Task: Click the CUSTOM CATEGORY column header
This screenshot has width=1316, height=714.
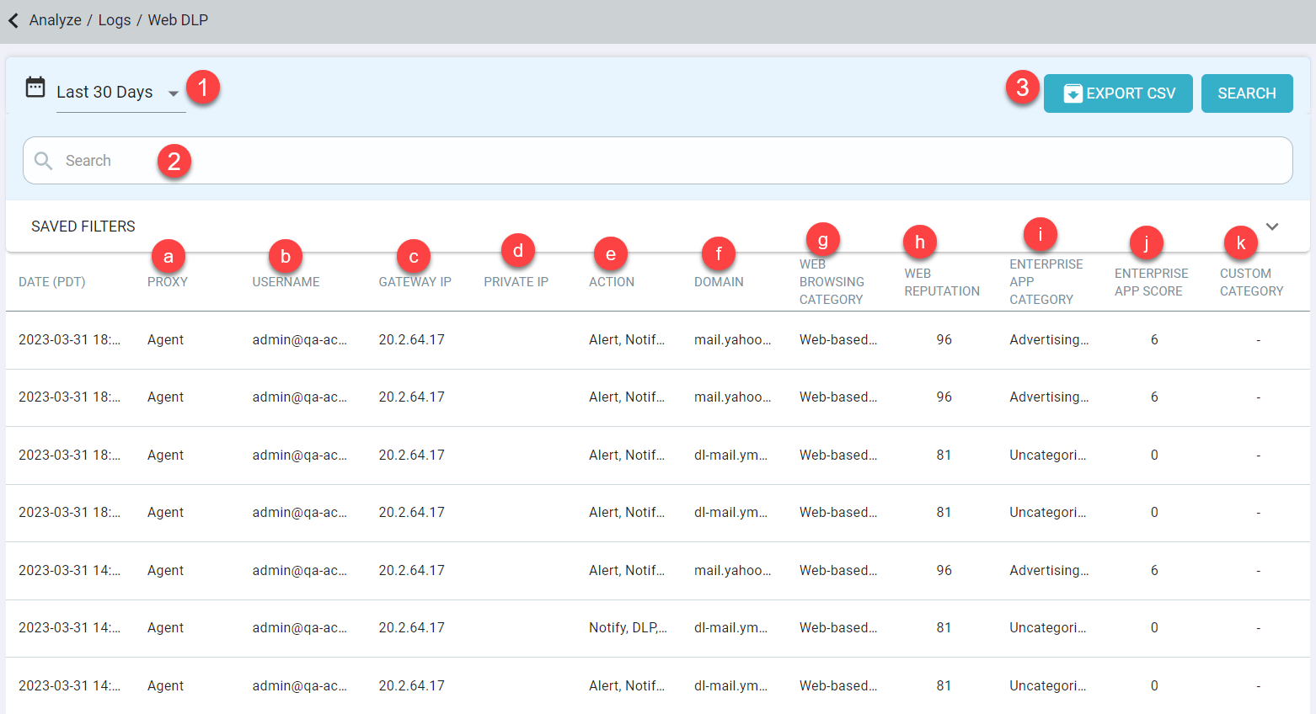Action: tap(1251, 282)
